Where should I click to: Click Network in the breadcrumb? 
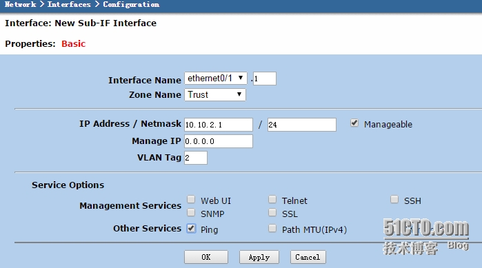coord(20,4)
